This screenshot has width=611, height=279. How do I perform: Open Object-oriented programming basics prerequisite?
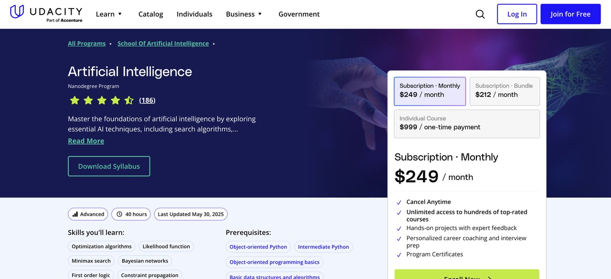pos(274,262)
